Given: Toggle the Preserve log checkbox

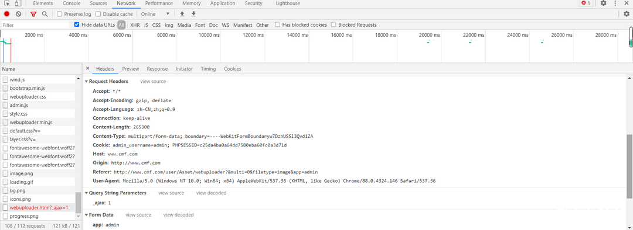Looking at the screenshot, I should pyautogui.click(x=60, y=14).
